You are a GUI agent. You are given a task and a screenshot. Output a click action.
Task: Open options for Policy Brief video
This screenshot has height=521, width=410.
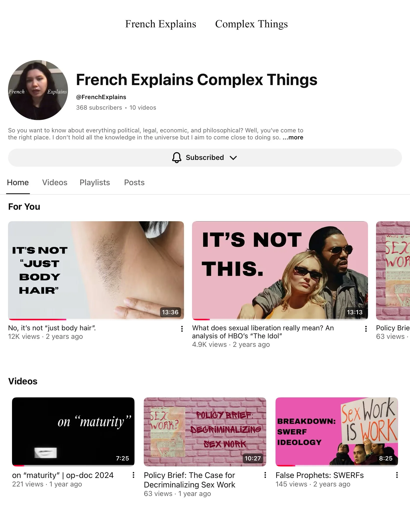[265, 475]
